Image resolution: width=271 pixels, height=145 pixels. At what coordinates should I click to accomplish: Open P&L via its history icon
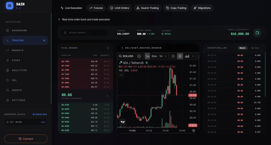click(x=8, y=80)
